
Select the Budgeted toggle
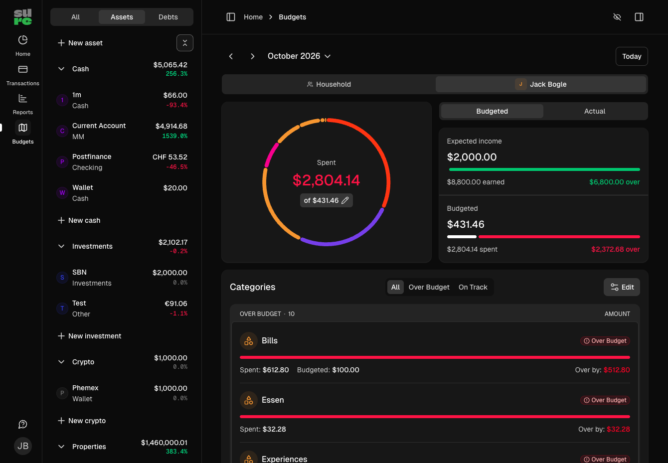(x=492, y=111)
